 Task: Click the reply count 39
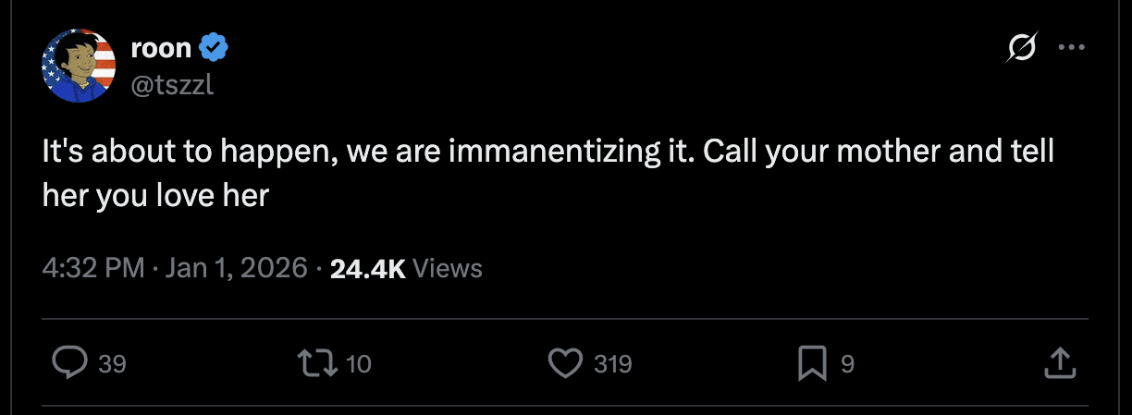coord(112,364)
